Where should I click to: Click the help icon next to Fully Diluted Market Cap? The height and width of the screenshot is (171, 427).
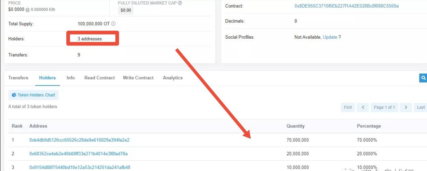tap(180, 3)
